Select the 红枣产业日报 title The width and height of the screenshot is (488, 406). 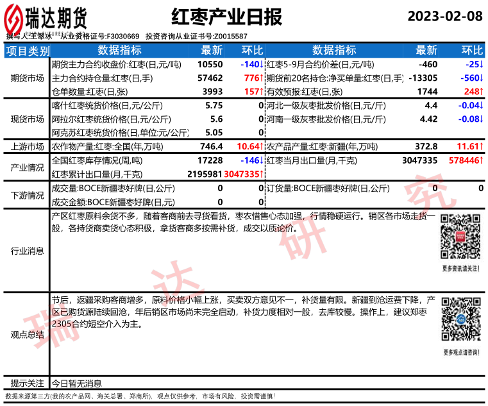[226, 17]
